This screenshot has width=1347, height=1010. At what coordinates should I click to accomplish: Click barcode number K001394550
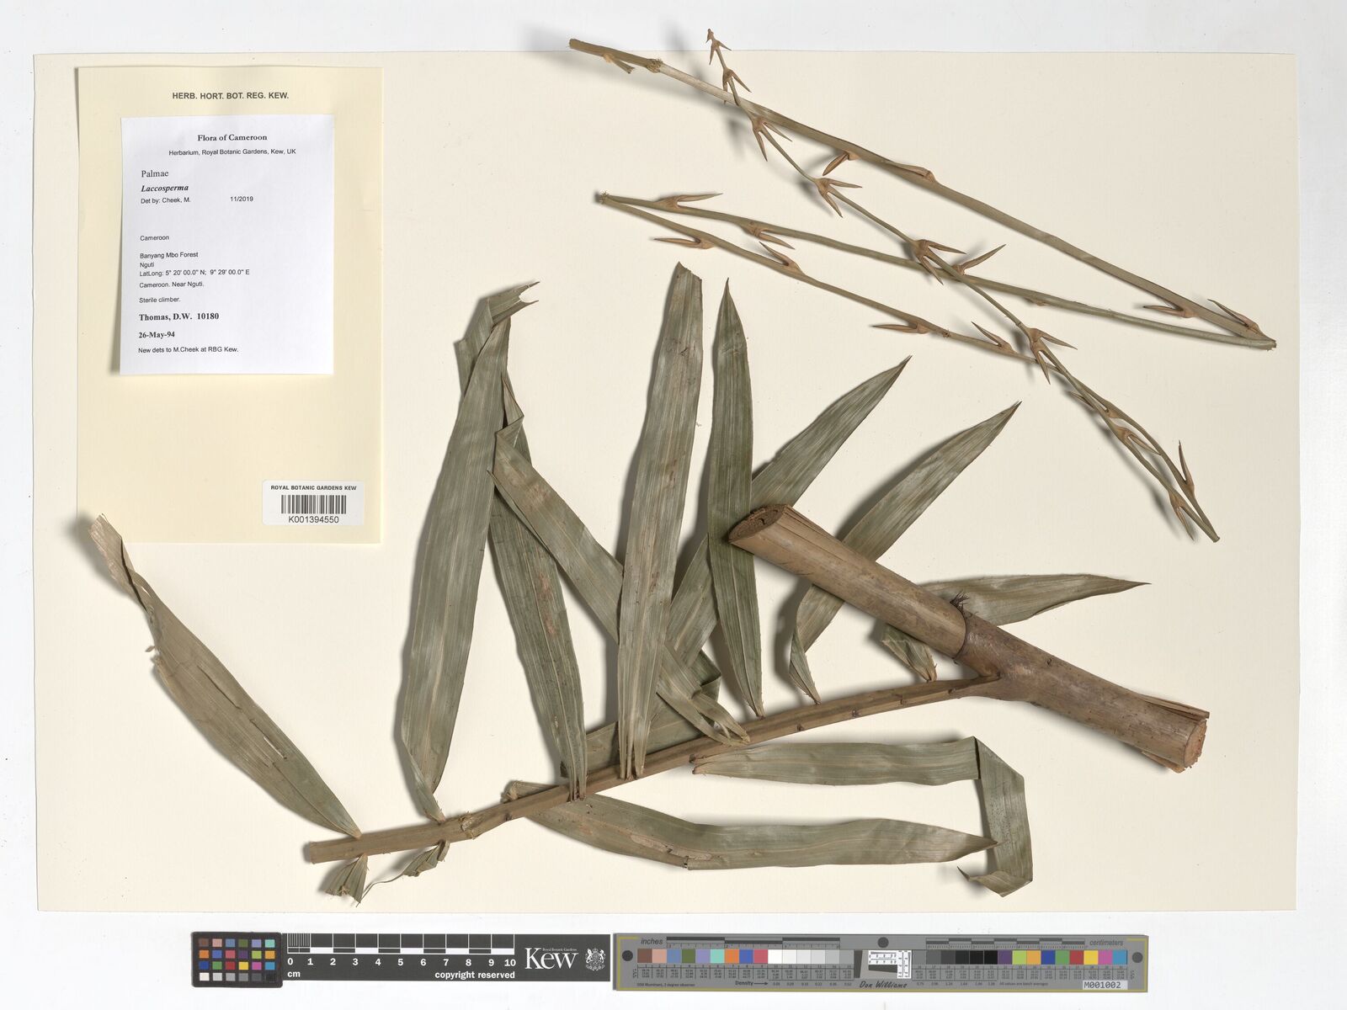313,520
